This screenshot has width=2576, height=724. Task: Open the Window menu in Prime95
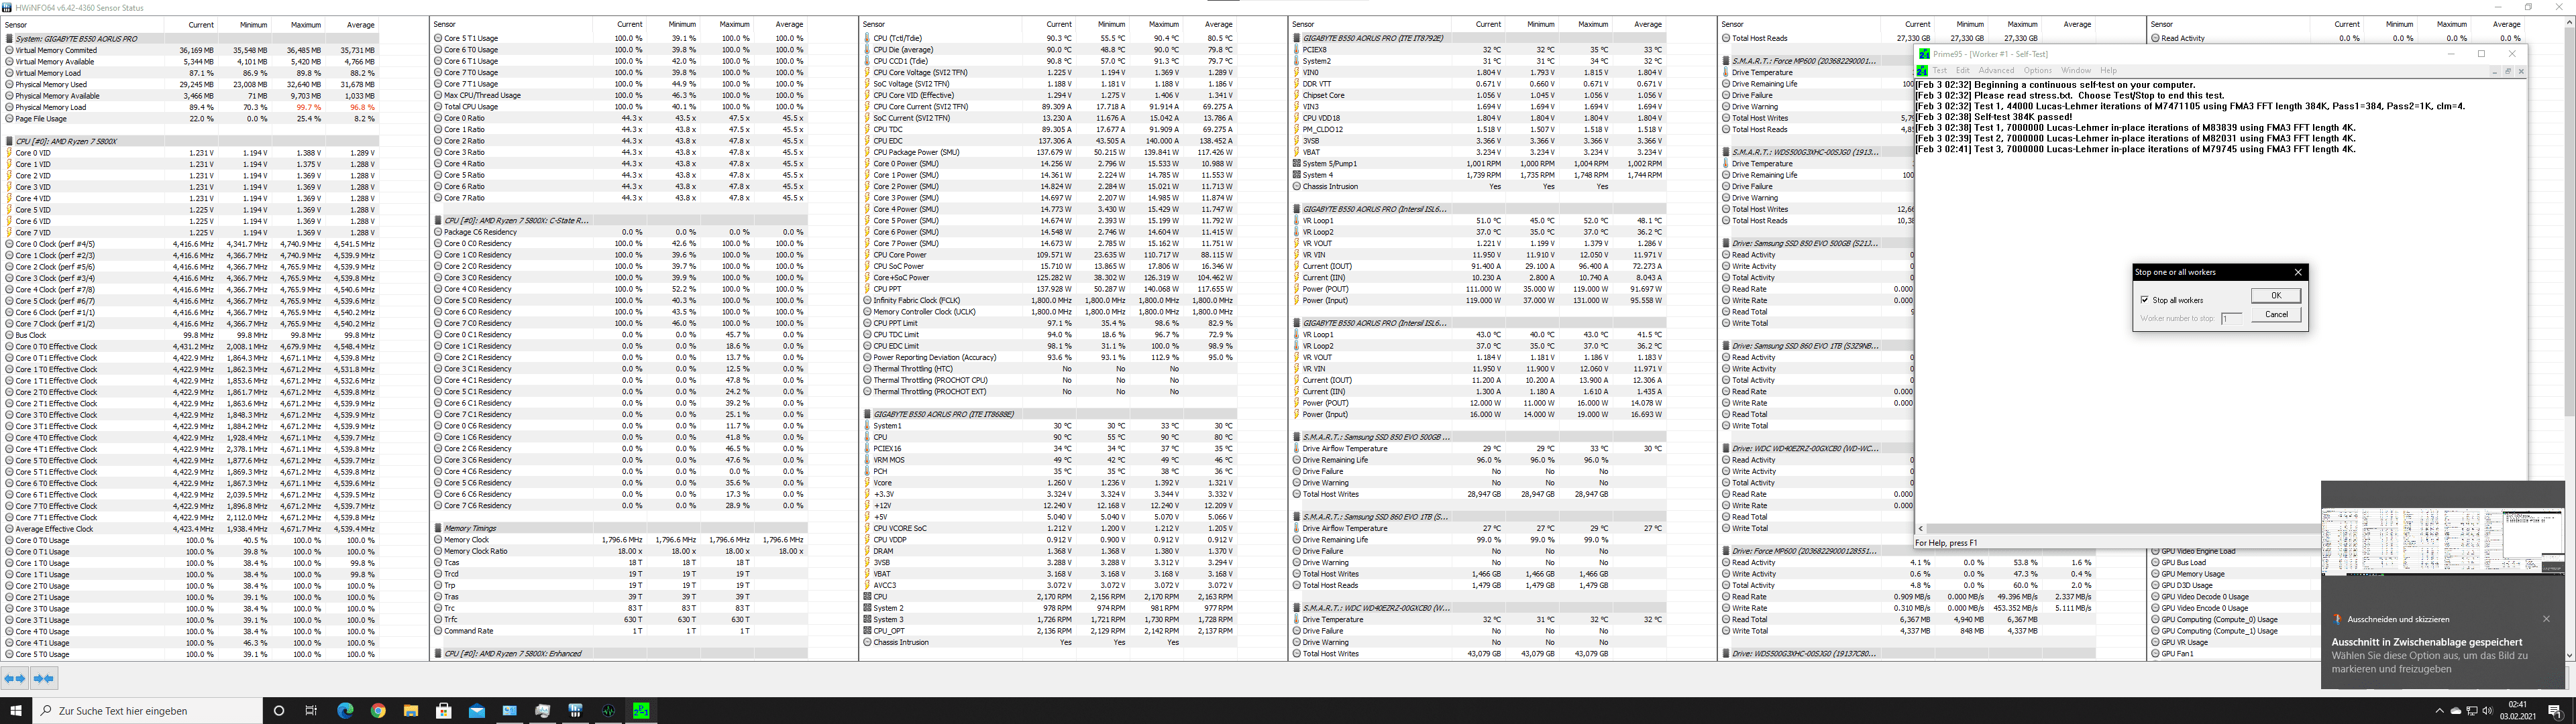tap(2076, 71)
